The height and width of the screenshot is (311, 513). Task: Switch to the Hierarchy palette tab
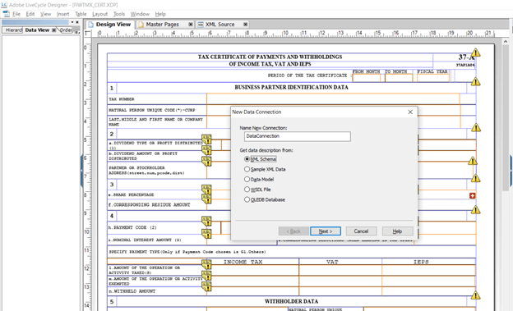13,30
